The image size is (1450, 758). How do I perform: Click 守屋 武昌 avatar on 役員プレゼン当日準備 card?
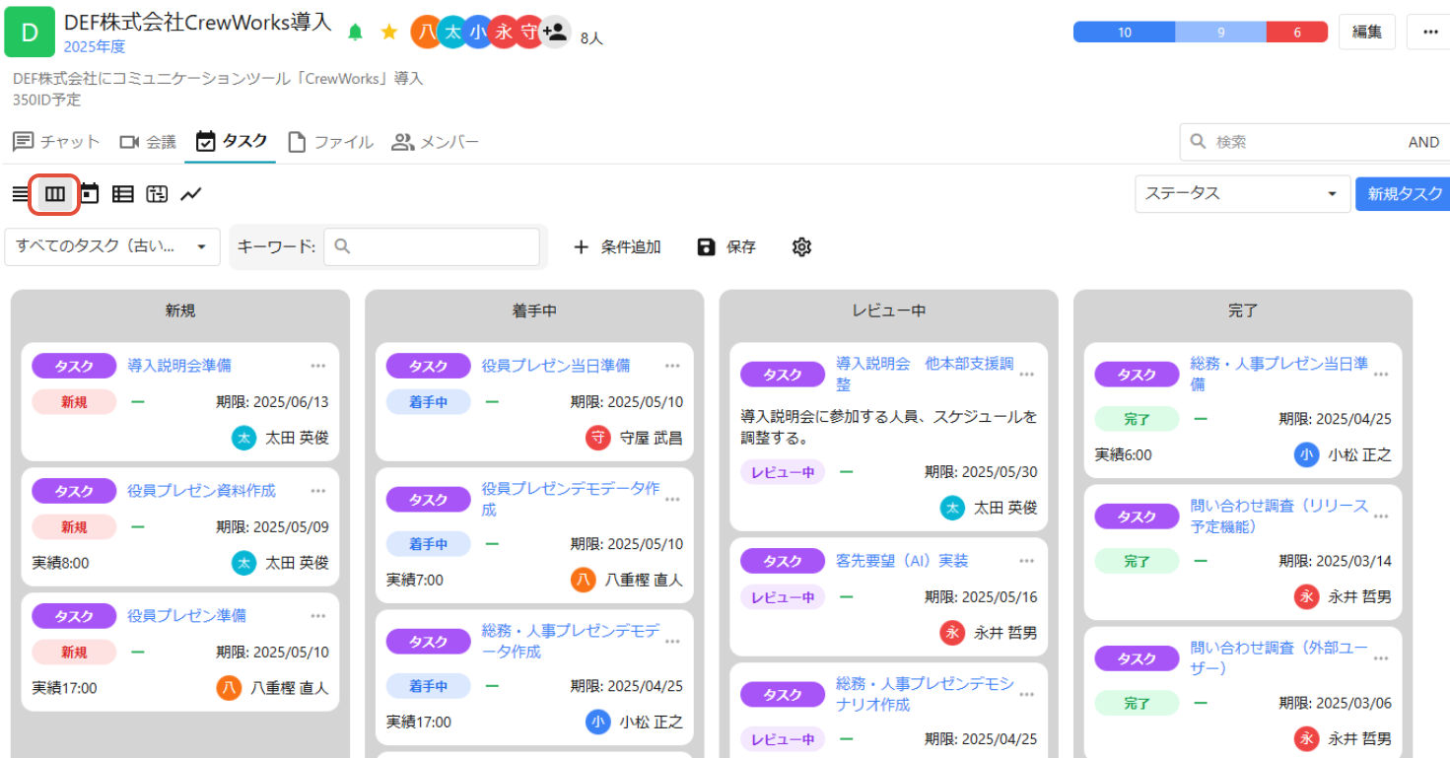[598, 438]
